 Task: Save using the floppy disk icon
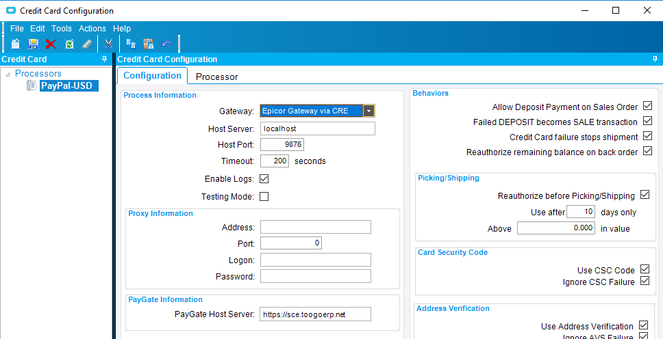tap(34, 44)
